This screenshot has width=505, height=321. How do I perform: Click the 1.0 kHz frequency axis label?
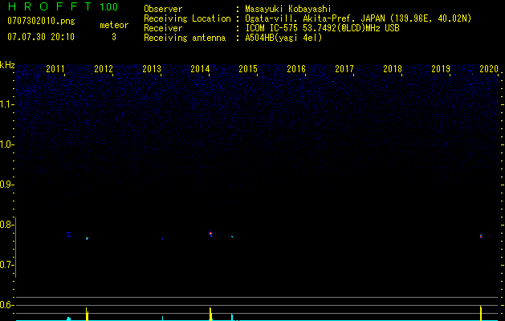[x=6, y=144]
